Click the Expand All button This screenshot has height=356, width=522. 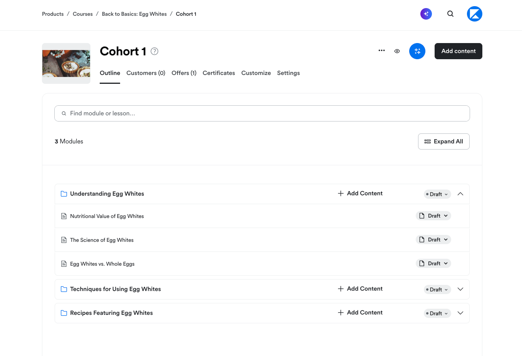pos(443,141)
